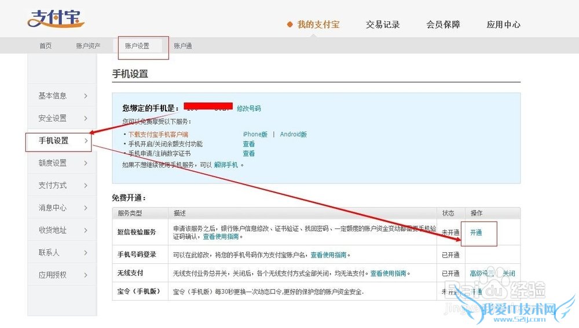
Task: Click 开通 for 短信校验服务
Action: tap(476, 232)
